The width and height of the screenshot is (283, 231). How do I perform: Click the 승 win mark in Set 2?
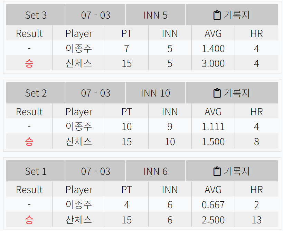[x=29, y=141]
